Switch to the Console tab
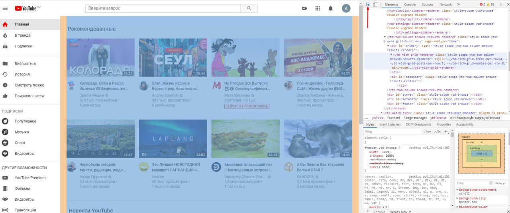Screen dimensions: 510x213 click(x=410, y=4)
